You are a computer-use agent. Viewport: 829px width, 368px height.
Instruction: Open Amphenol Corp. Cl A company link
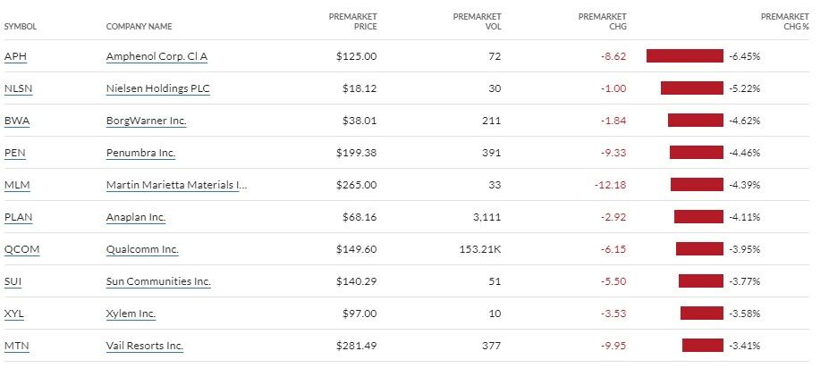(156, 56)
